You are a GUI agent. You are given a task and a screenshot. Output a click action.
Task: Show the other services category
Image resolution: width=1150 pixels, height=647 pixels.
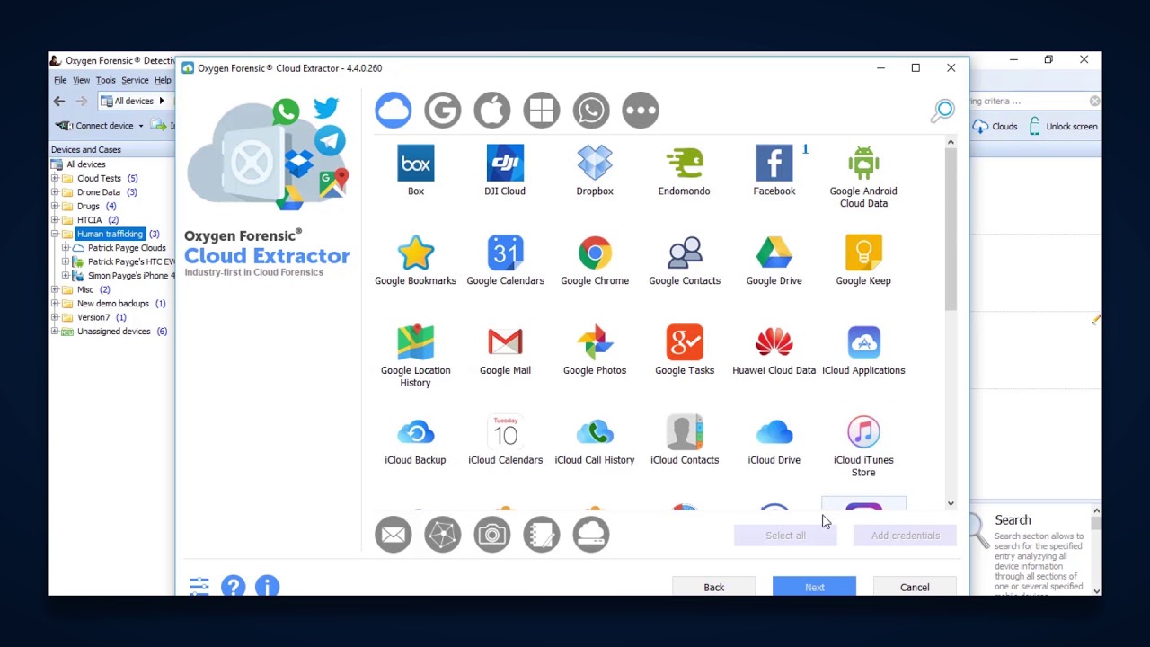[641, 110]
